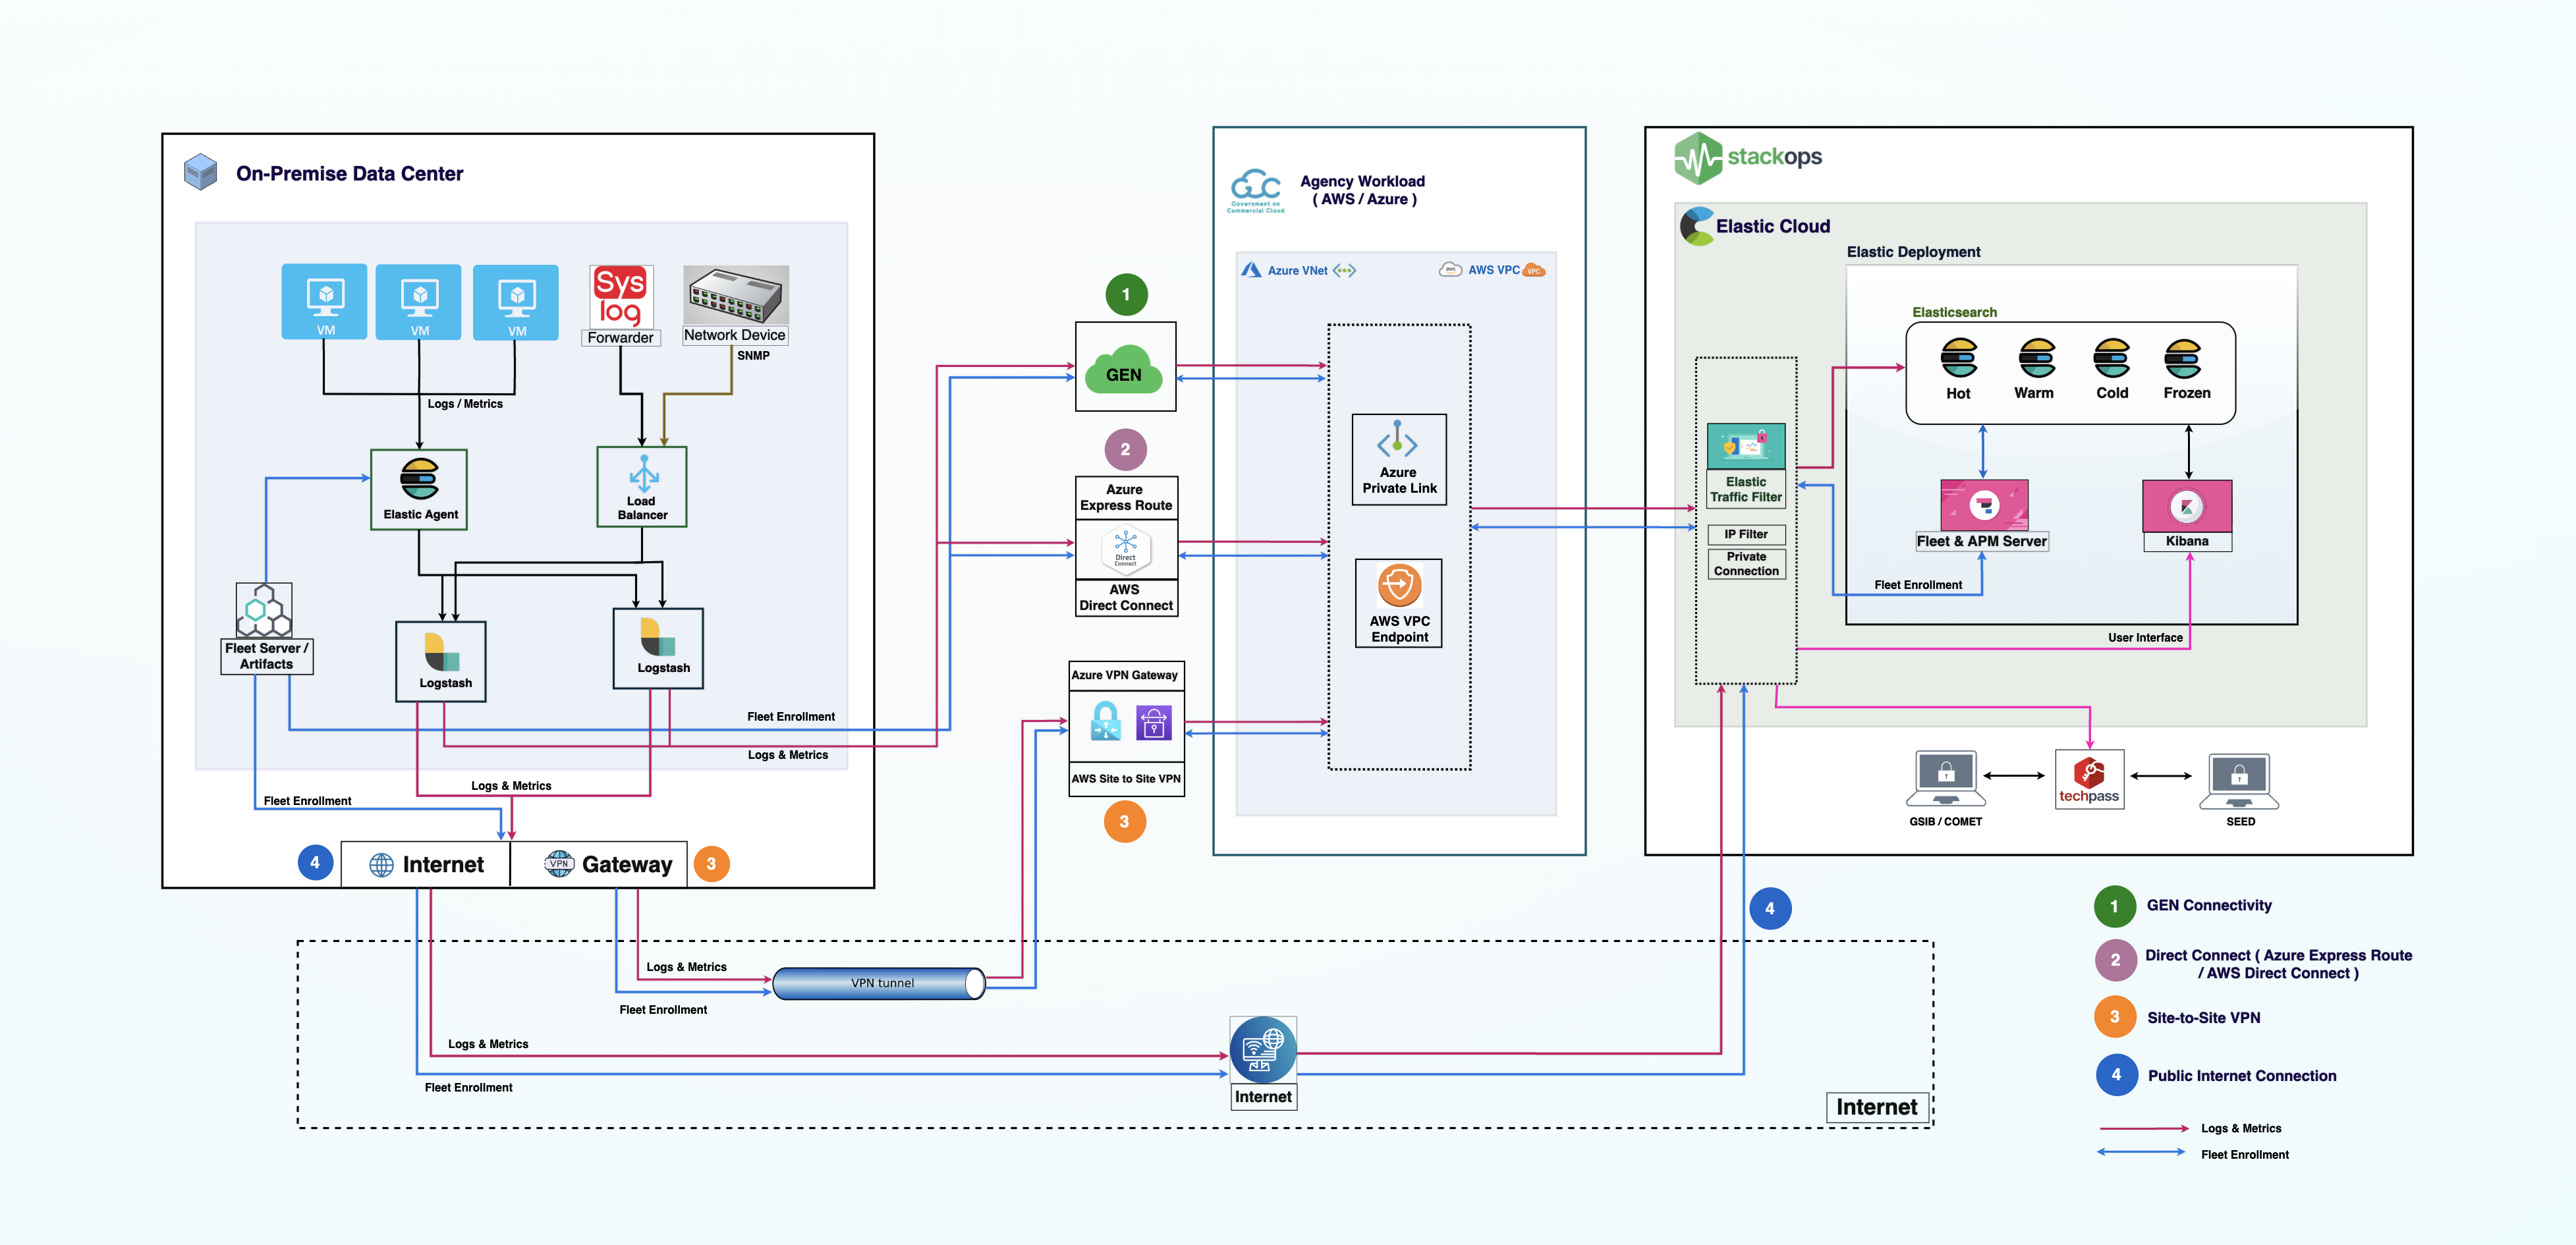Viewport: 2576px width, 1245px height.
Task: Click the 'GEN Connectivity' legend text
Action: coord(2209,905)
